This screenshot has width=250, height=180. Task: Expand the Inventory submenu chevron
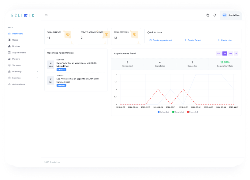coord(37,72)
